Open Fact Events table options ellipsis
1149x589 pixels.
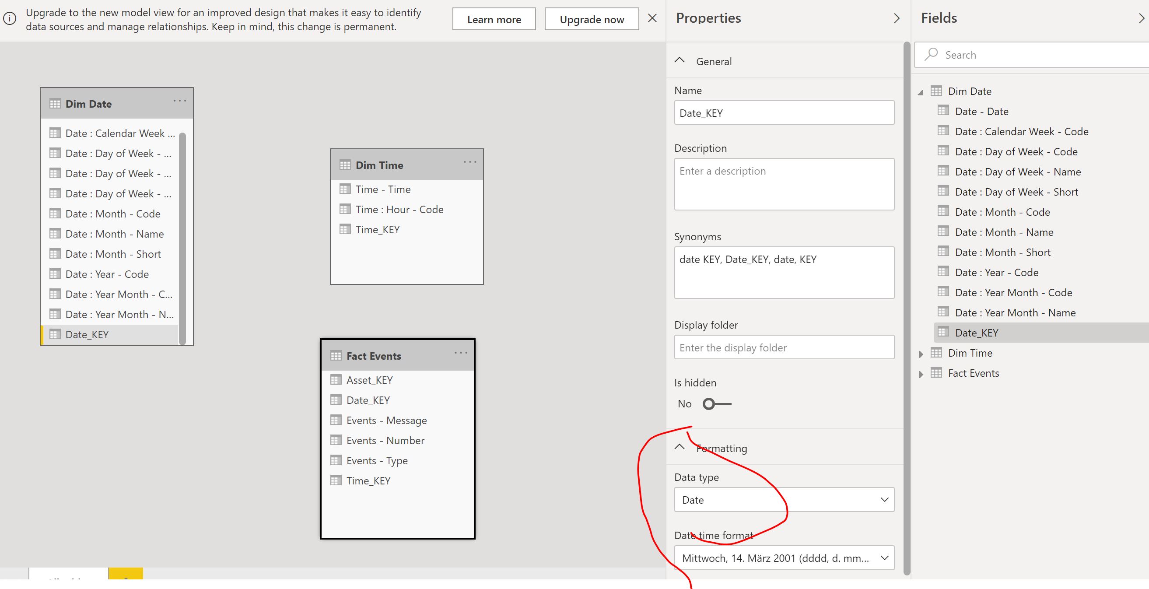point(461,353)
